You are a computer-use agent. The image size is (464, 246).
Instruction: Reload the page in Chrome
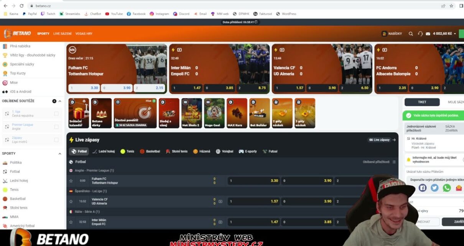pos(21,6)
